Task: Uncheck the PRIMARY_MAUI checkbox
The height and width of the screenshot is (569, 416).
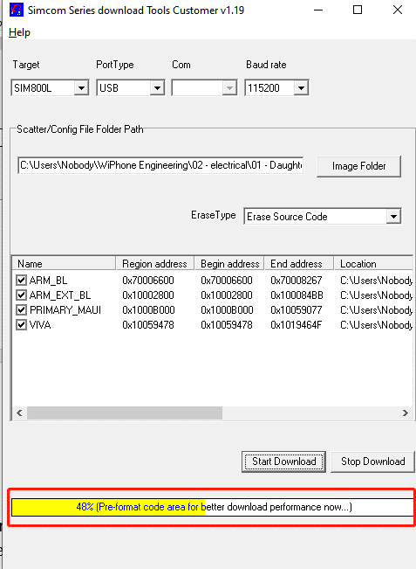Action: coord(21,310)
